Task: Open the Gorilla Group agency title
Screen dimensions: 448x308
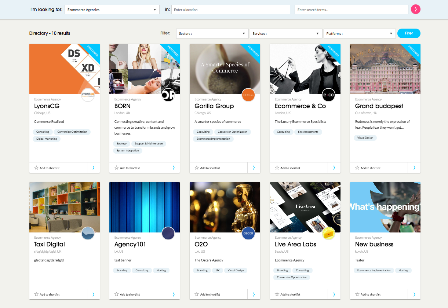Action: (x=214, y=106)
